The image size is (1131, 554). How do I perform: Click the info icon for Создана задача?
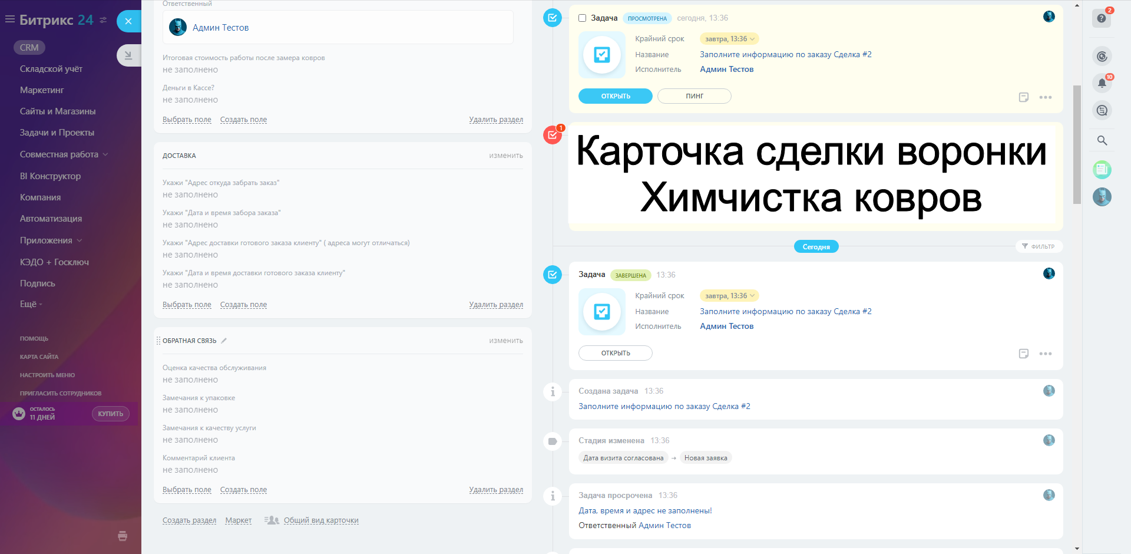pos(553,391)
